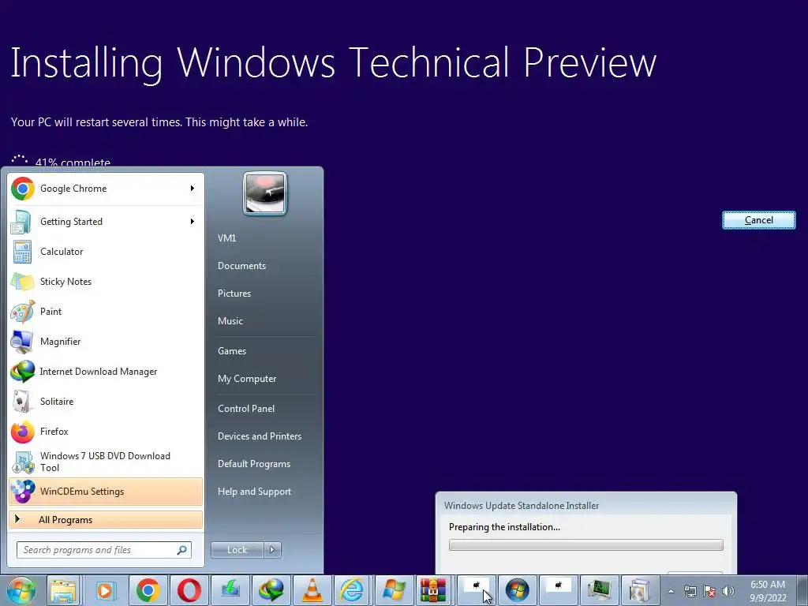
Task: Open Internet Explorer from the taskbar
Action: (x=352, y=590)
